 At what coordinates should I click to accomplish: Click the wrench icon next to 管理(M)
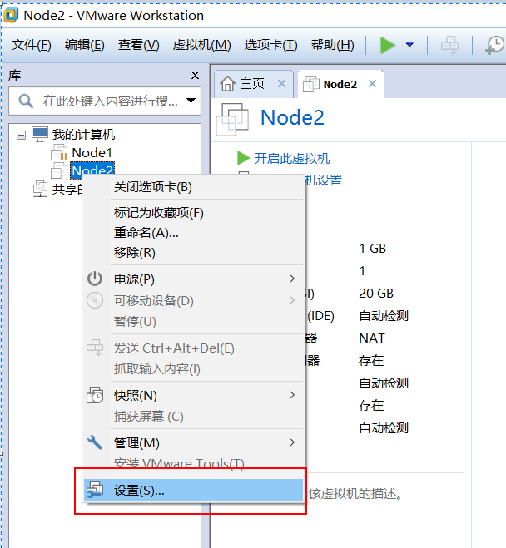tap(96, 442)
